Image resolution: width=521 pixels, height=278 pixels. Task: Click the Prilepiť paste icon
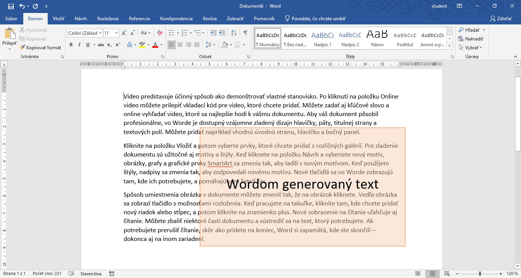[x=10, y=34]
